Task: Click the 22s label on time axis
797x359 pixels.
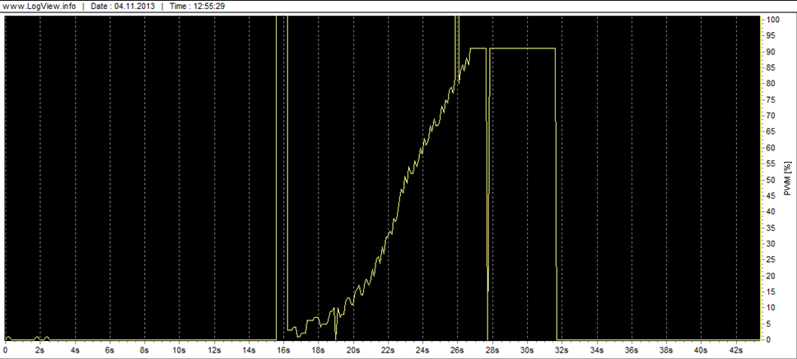Action: click(388, 350)
